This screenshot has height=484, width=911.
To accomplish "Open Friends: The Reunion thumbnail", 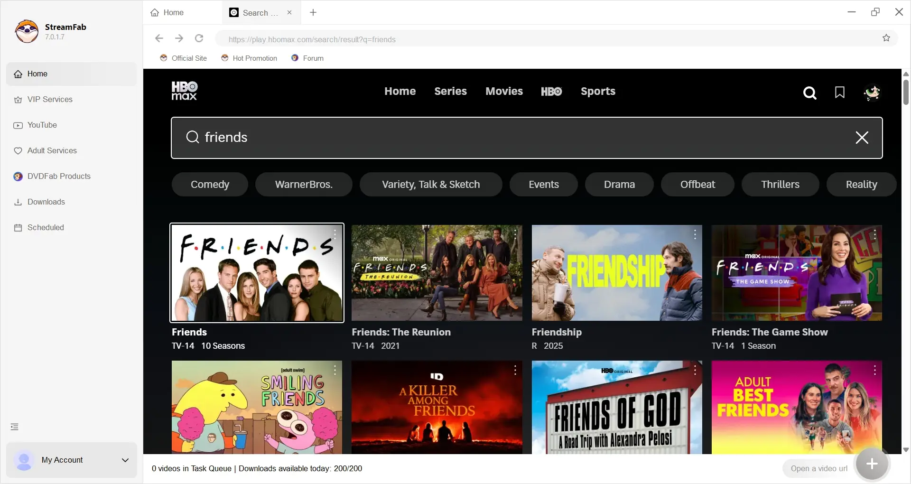I will point(437,273).
